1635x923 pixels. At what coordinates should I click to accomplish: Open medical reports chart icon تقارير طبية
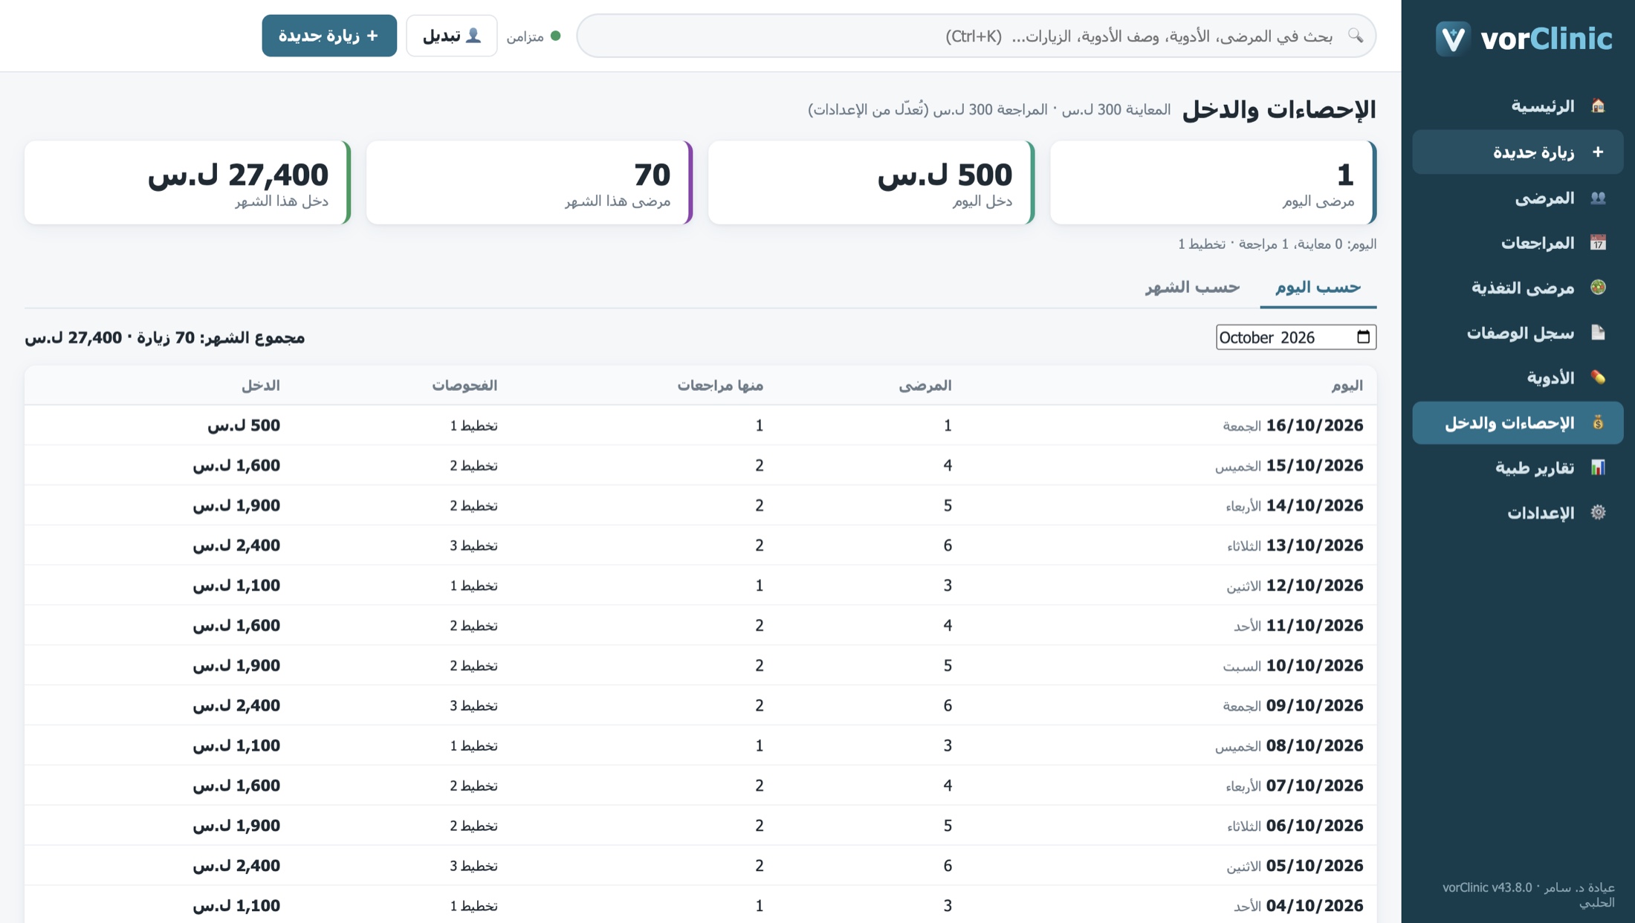1598,467
